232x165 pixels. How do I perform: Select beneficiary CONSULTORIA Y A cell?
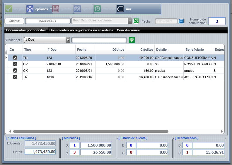(x=198, y=57)
